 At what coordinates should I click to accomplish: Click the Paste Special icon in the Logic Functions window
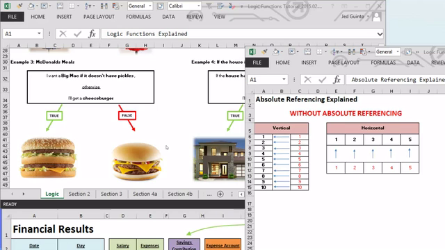click(115, 6)
